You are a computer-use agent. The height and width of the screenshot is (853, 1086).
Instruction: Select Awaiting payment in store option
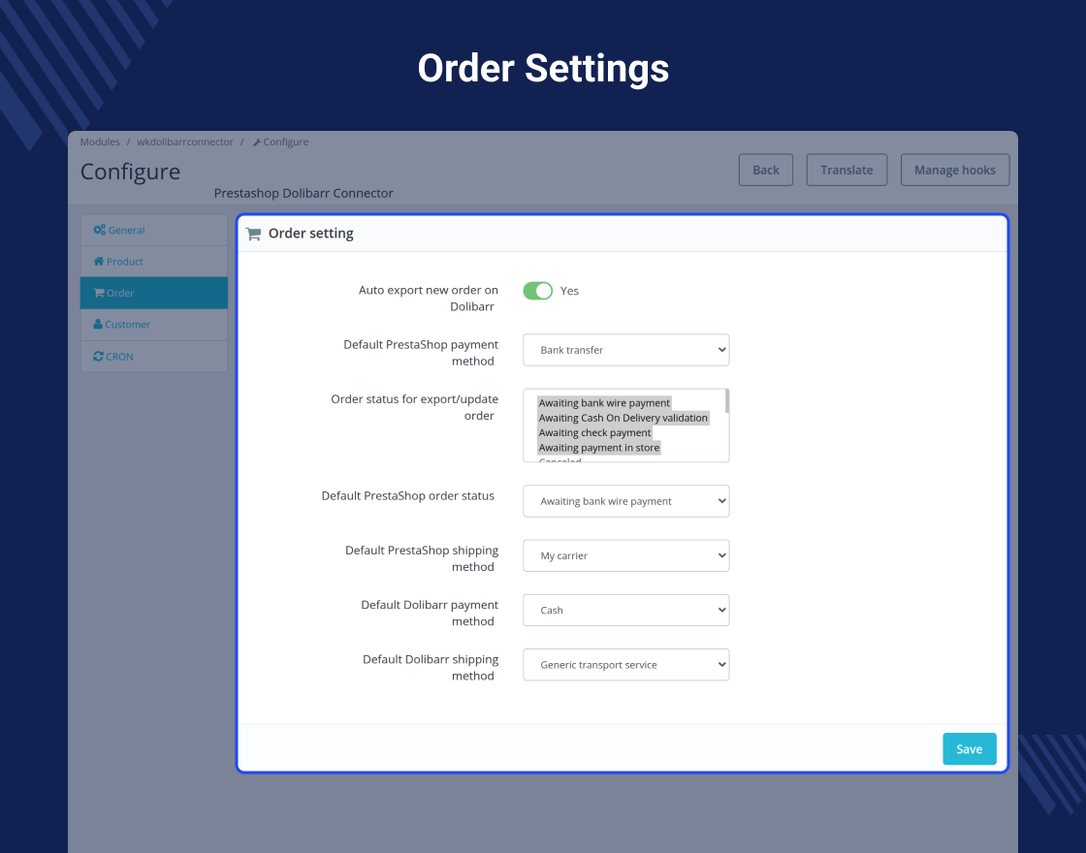(x=599, y=448)
